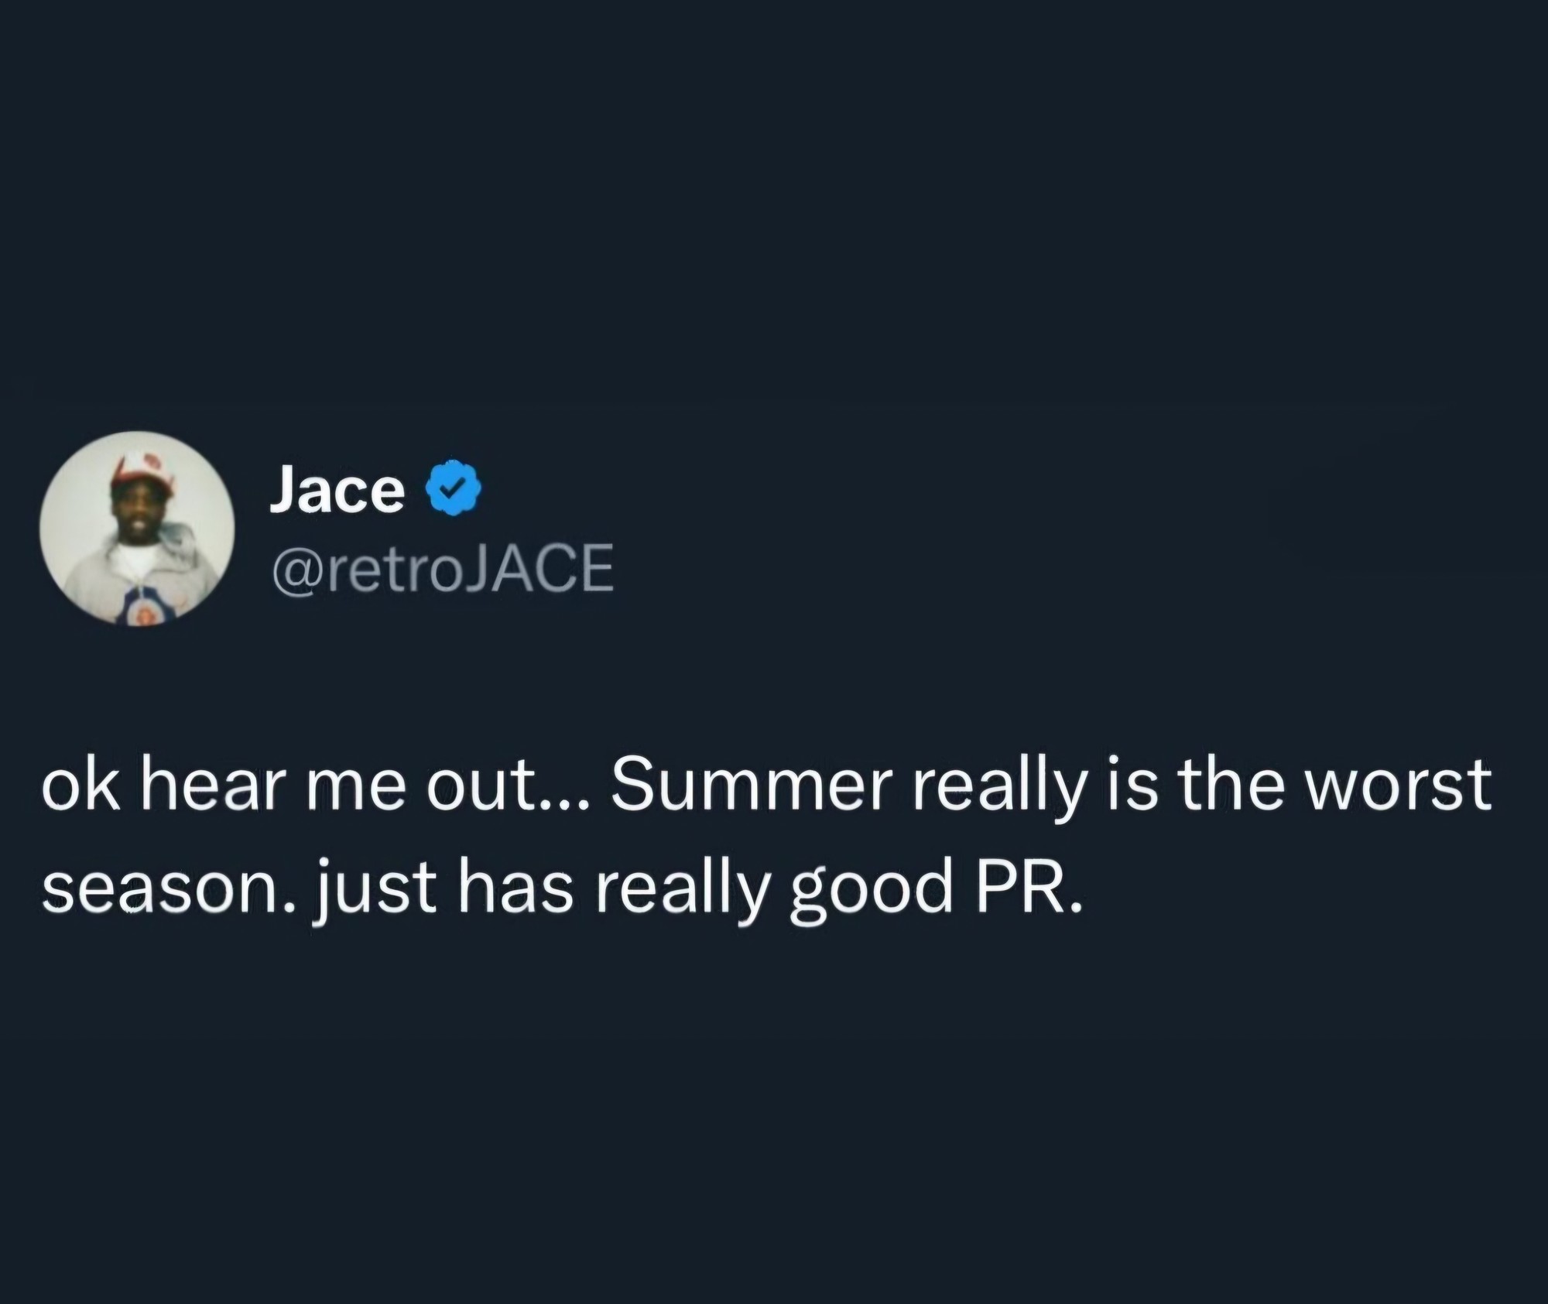Open the @retroJACE handle link
The image size is (1548, 1304).
click(441, 567)
